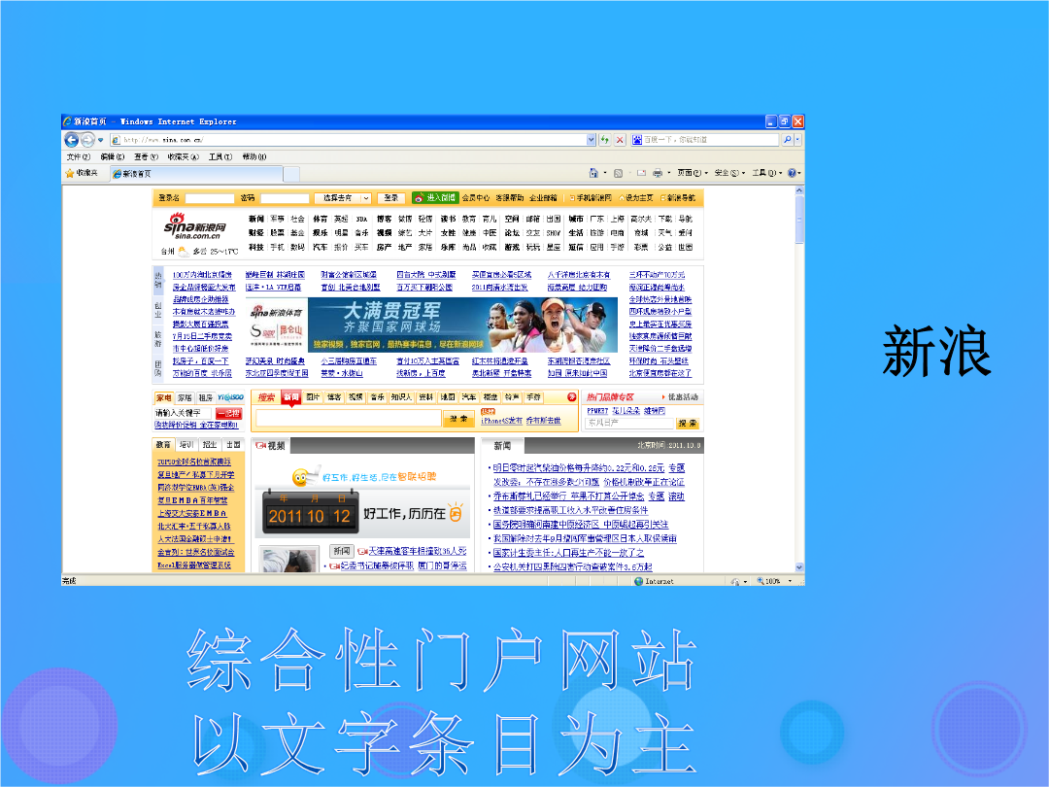Open headline 铁道部要求提高职工收入水平改善住房条件
Screen dimensions: 1049x787
571,511
